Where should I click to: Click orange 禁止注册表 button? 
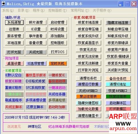pyautogui.click(x=88, y=97)
